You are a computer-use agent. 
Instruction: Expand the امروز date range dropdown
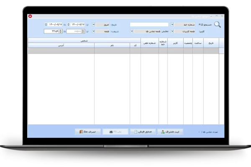pyautogui.click(x=93, y=25)
